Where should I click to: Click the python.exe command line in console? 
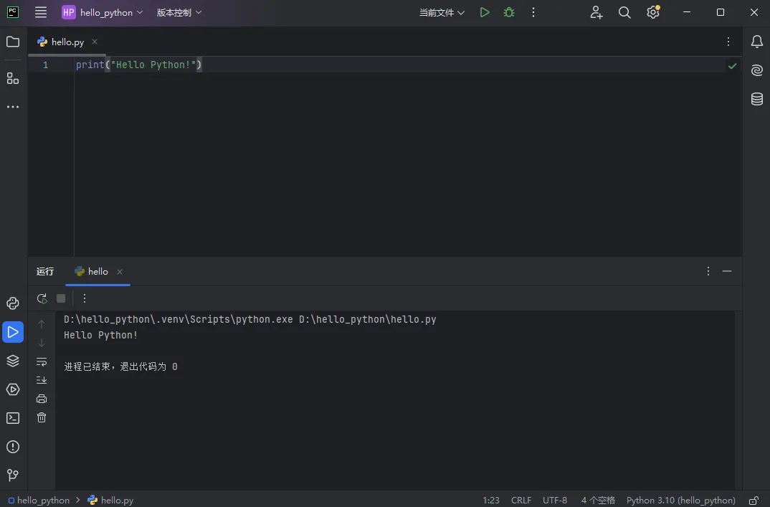click(x=250, y=319)
